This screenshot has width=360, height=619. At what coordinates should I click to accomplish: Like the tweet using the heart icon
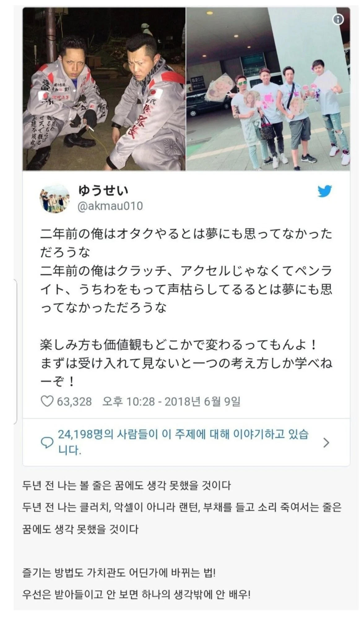[47, 401]
